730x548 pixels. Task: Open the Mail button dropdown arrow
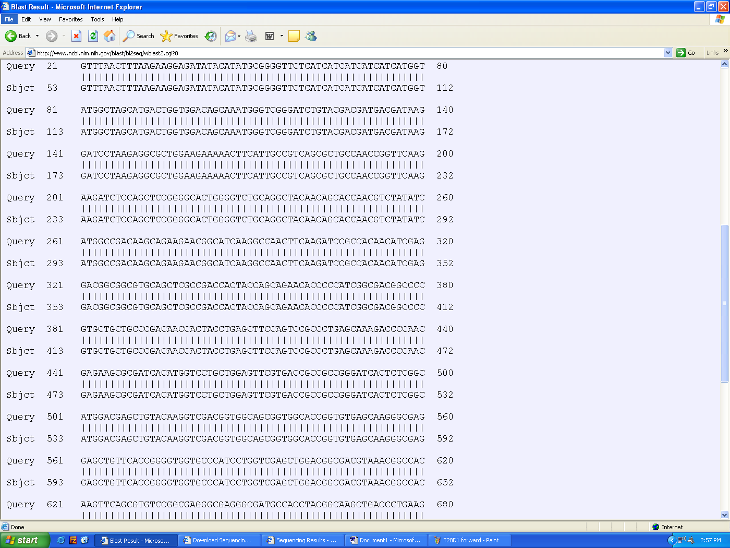[x=239, y=36]
